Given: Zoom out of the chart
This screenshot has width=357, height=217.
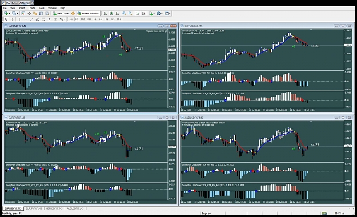Looking at the screenshot, I should (x=130, y=14).
